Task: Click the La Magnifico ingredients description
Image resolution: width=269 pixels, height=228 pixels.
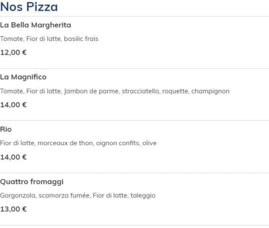Action: coord(115,91)
